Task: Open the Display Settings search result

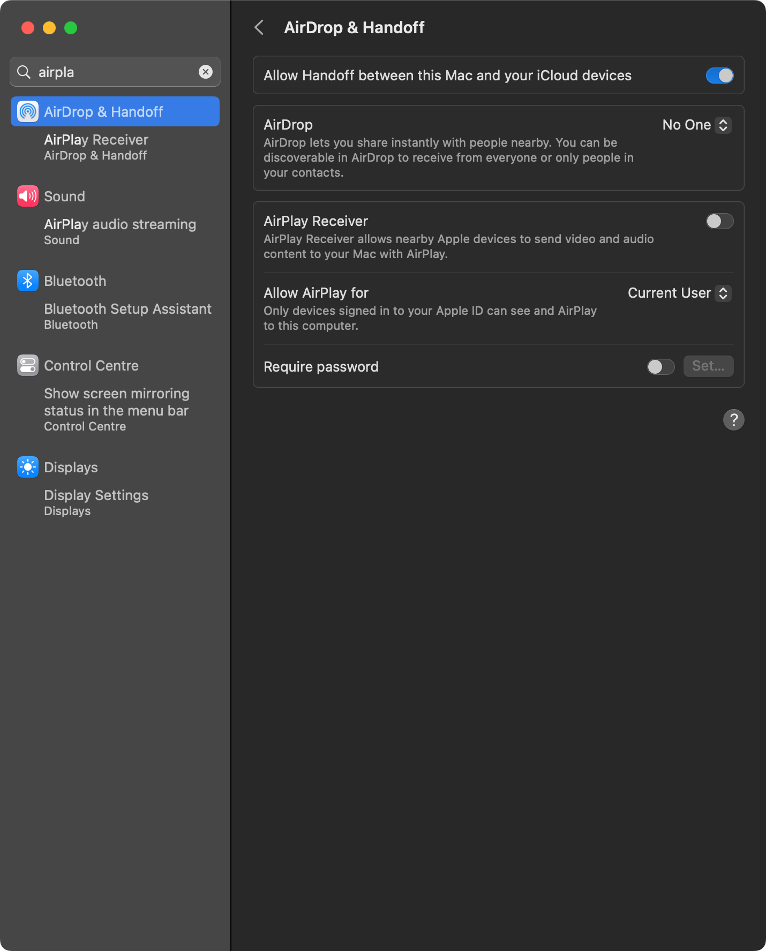Action: [115, 503]
